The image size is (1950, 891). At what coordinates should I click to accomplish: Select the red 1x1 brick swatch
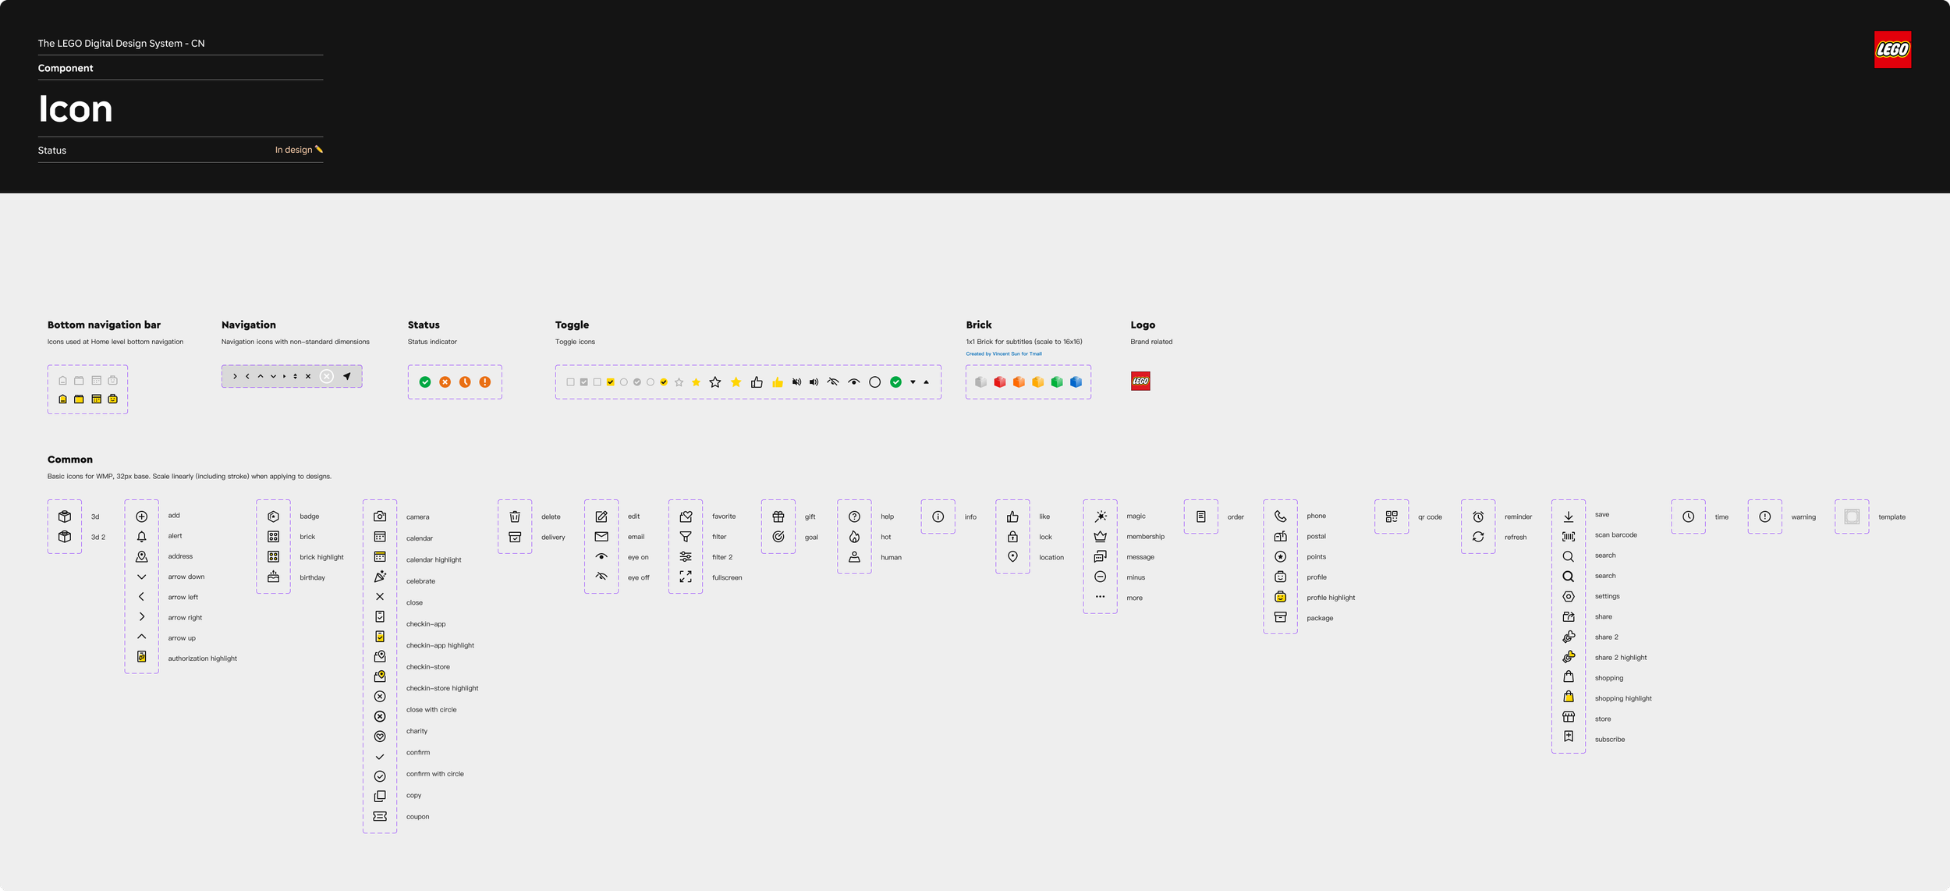999,382
